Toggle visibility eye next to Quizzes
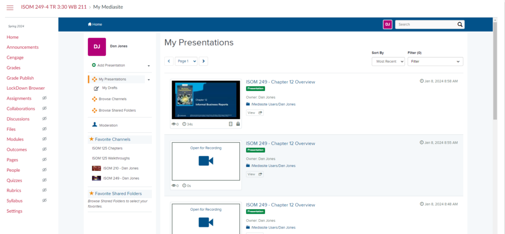The width and height of the screenshot is (505, 234). pos(45,180)
